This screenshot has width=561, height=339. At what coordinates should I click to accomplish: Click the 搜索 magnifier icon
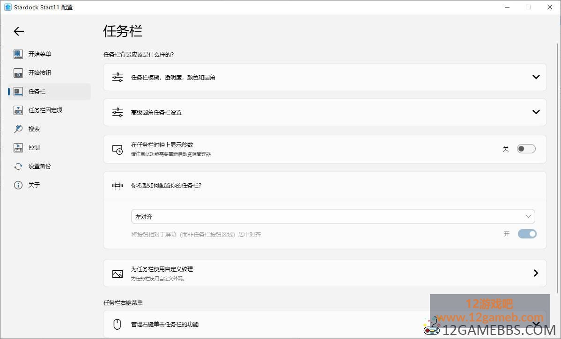(x=18, y=129)
